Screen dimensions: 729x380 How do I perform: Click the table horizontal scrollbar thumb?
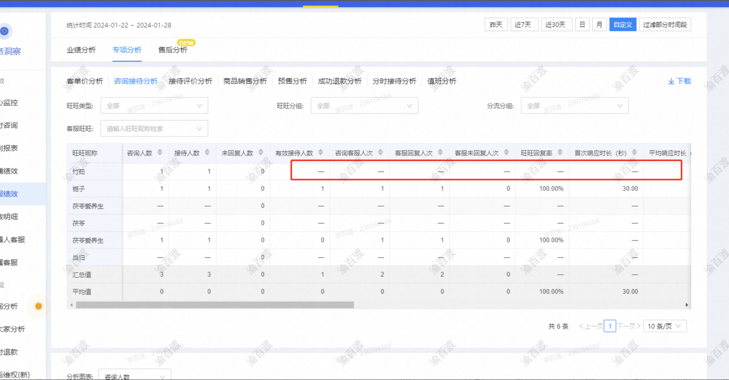click(x=215, y=305)
